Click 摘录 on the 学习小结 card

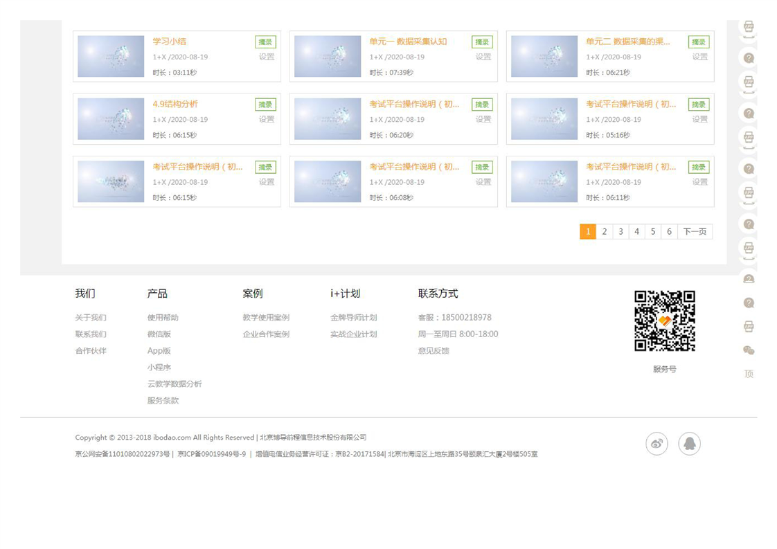(265, 42)
